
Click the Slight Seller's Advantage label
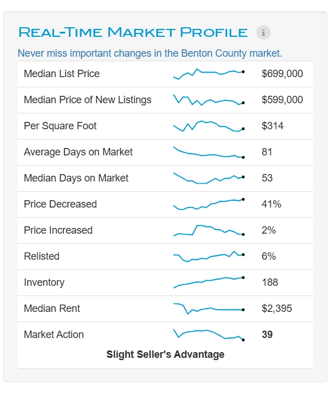165,354
